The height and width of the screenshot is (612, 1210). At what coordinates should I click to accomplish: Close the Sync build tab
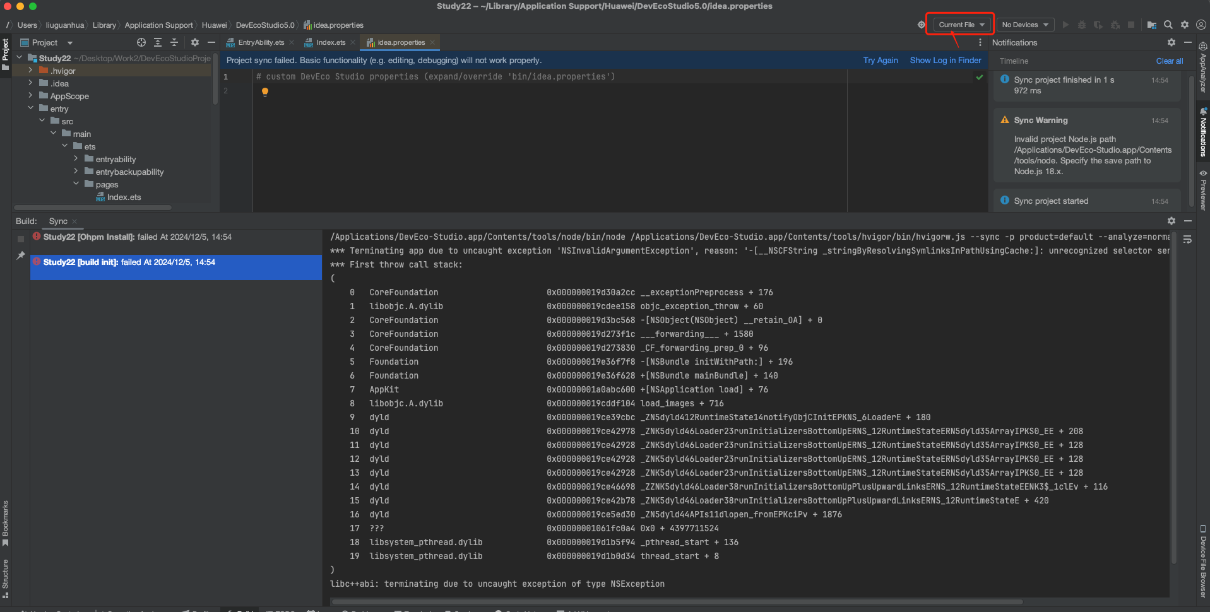pos(74,221)
